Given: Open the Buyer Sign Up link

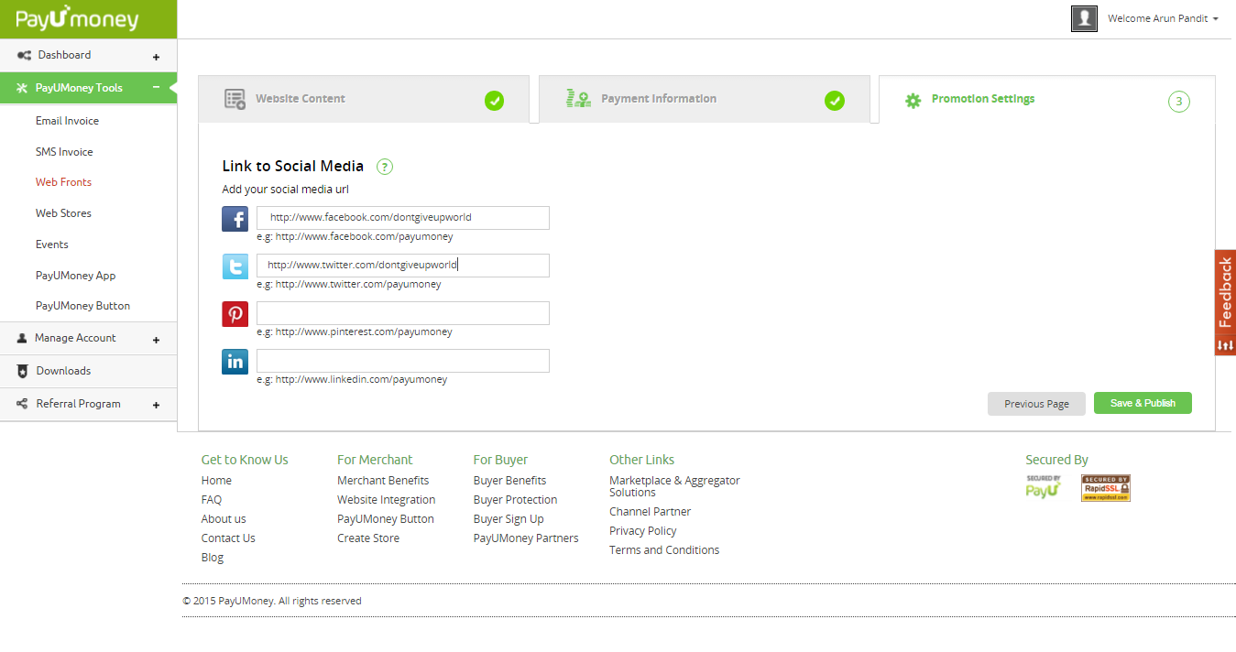Looking at the screenshot, I should (x=509, y=519).
